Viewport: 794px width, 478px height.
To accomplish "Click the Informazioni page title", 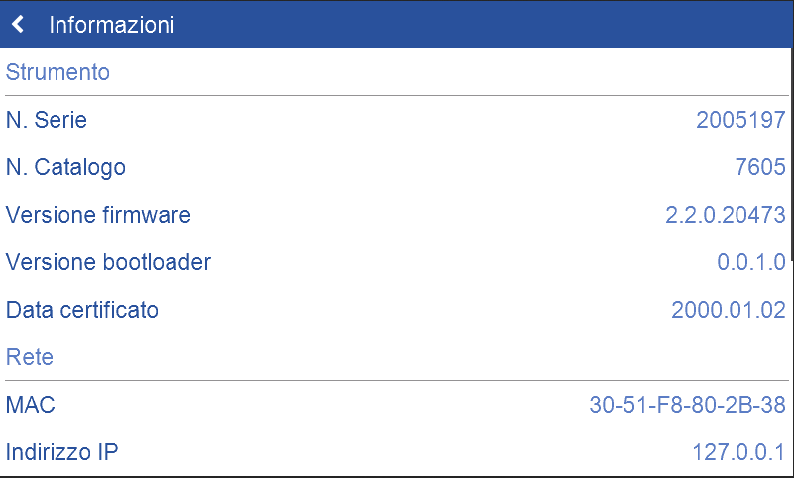I will [x=111, y=25].
